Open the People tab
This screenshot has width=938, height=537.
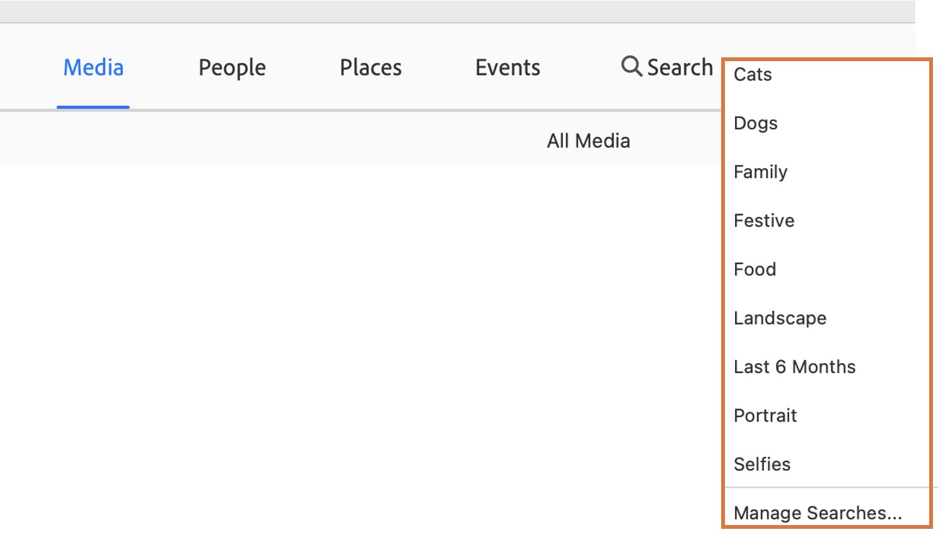[x=232, y=67]
